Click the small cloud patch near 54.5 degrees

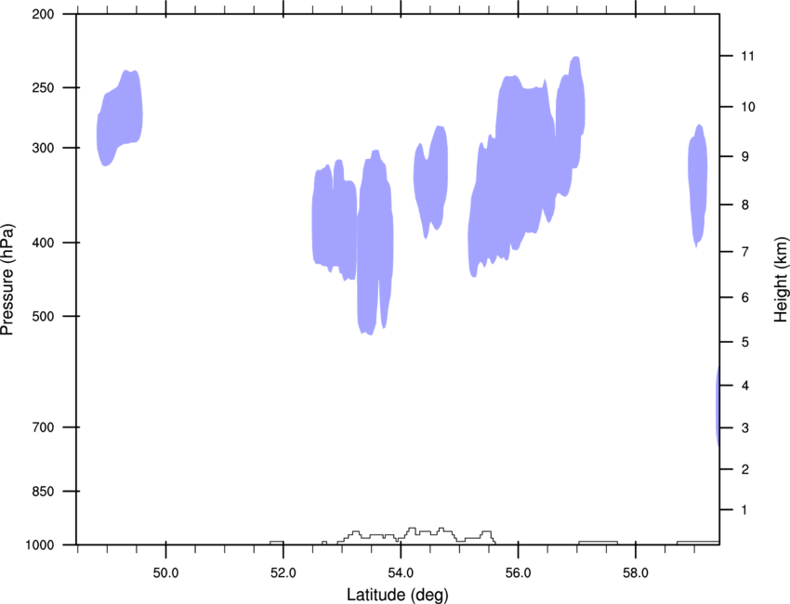point(430,181)
